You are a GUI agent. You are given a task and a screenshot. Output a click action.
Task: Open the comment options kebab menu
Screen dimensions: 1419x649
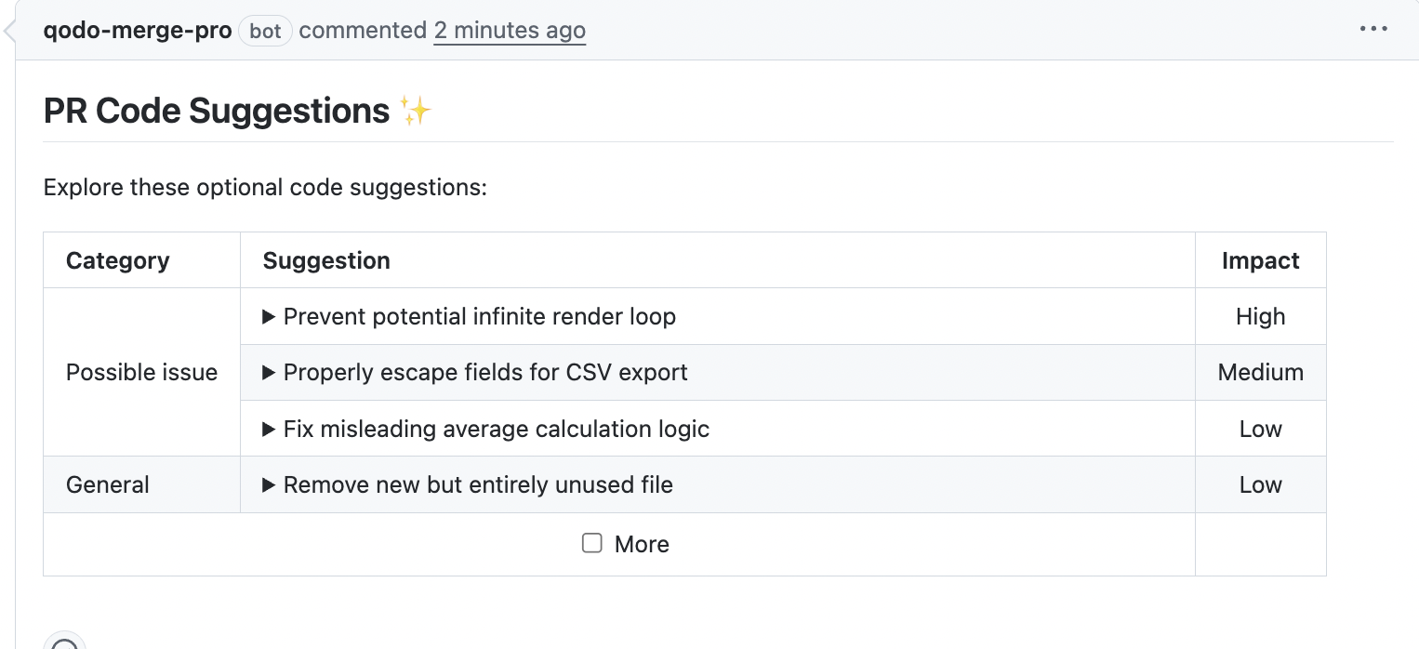pyautogui.click(x=1373, y=28)
